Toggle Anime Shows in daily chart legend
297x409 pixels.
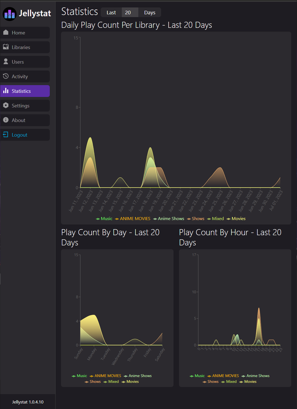169,219
